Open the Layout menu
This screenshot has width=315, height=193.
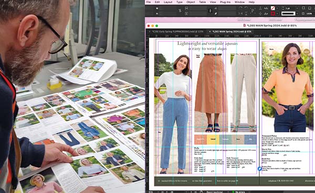click(x=168, y=2)
